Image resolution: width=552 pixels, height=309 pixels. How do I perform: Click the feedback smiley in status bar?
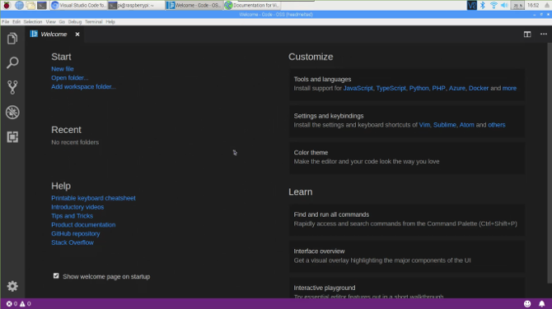pyautogui.click(x=527, y=304)
